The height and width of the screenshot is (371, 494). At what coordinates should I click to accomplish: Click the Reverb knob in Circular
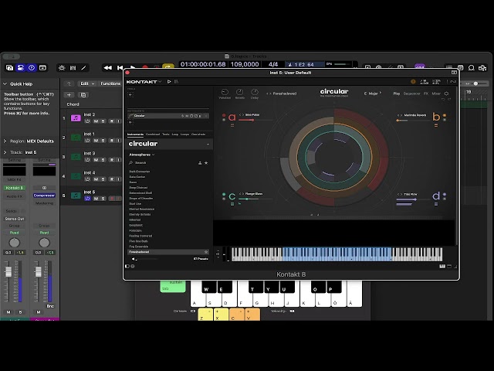pyautogui.click(x=240, y=92)
